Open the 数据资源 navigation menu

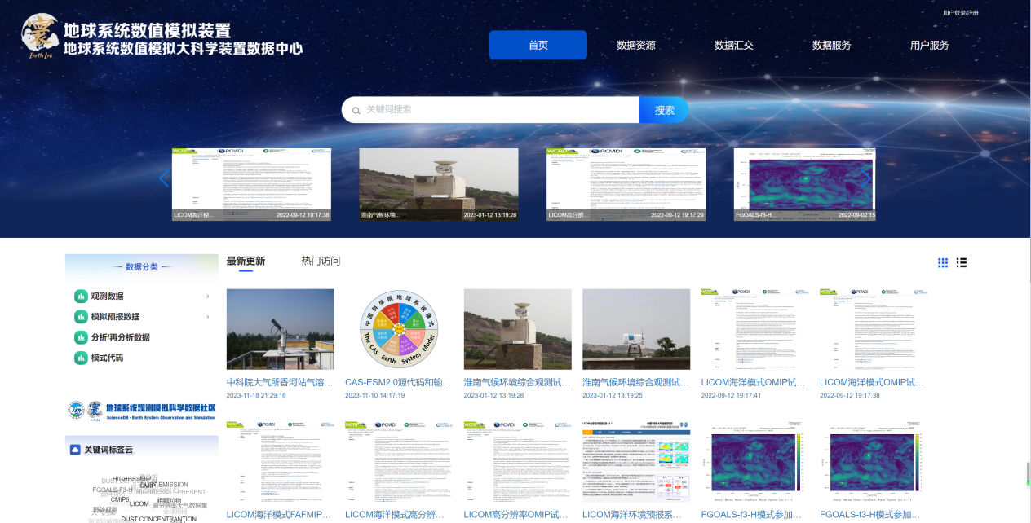635,46
